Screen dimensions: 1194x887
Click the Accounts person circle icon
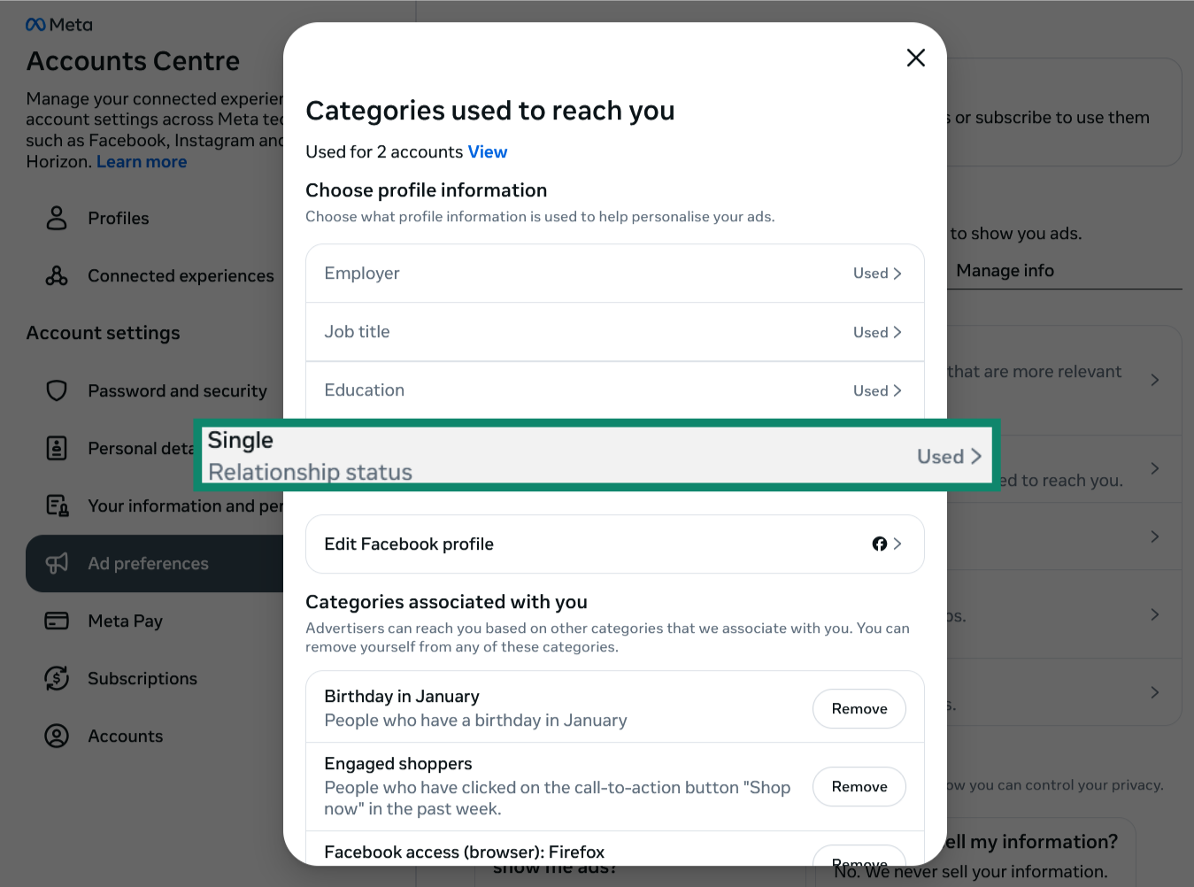[x=57, y=736]
